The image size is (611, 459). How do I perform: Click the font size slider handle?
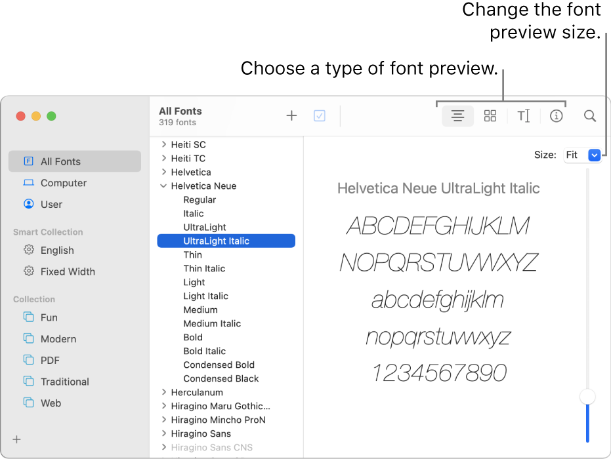(x=587, y=397)
